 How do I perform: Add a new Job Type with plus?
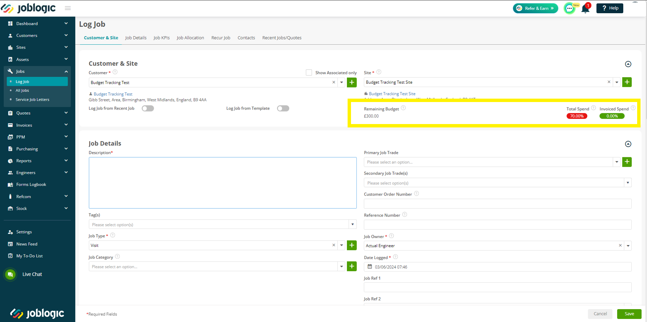click(x=352, y=245)
